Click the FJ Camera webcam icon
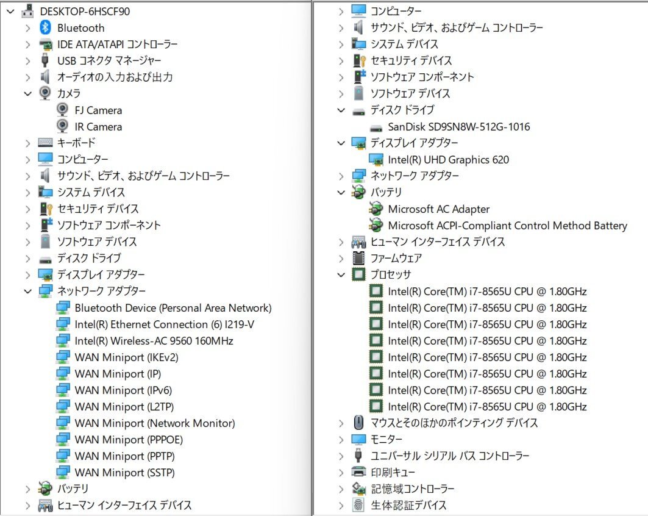 click(62, 110)
